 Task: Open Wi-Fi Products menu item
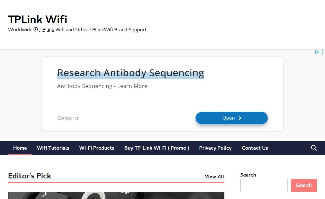(x=96, y=148)
